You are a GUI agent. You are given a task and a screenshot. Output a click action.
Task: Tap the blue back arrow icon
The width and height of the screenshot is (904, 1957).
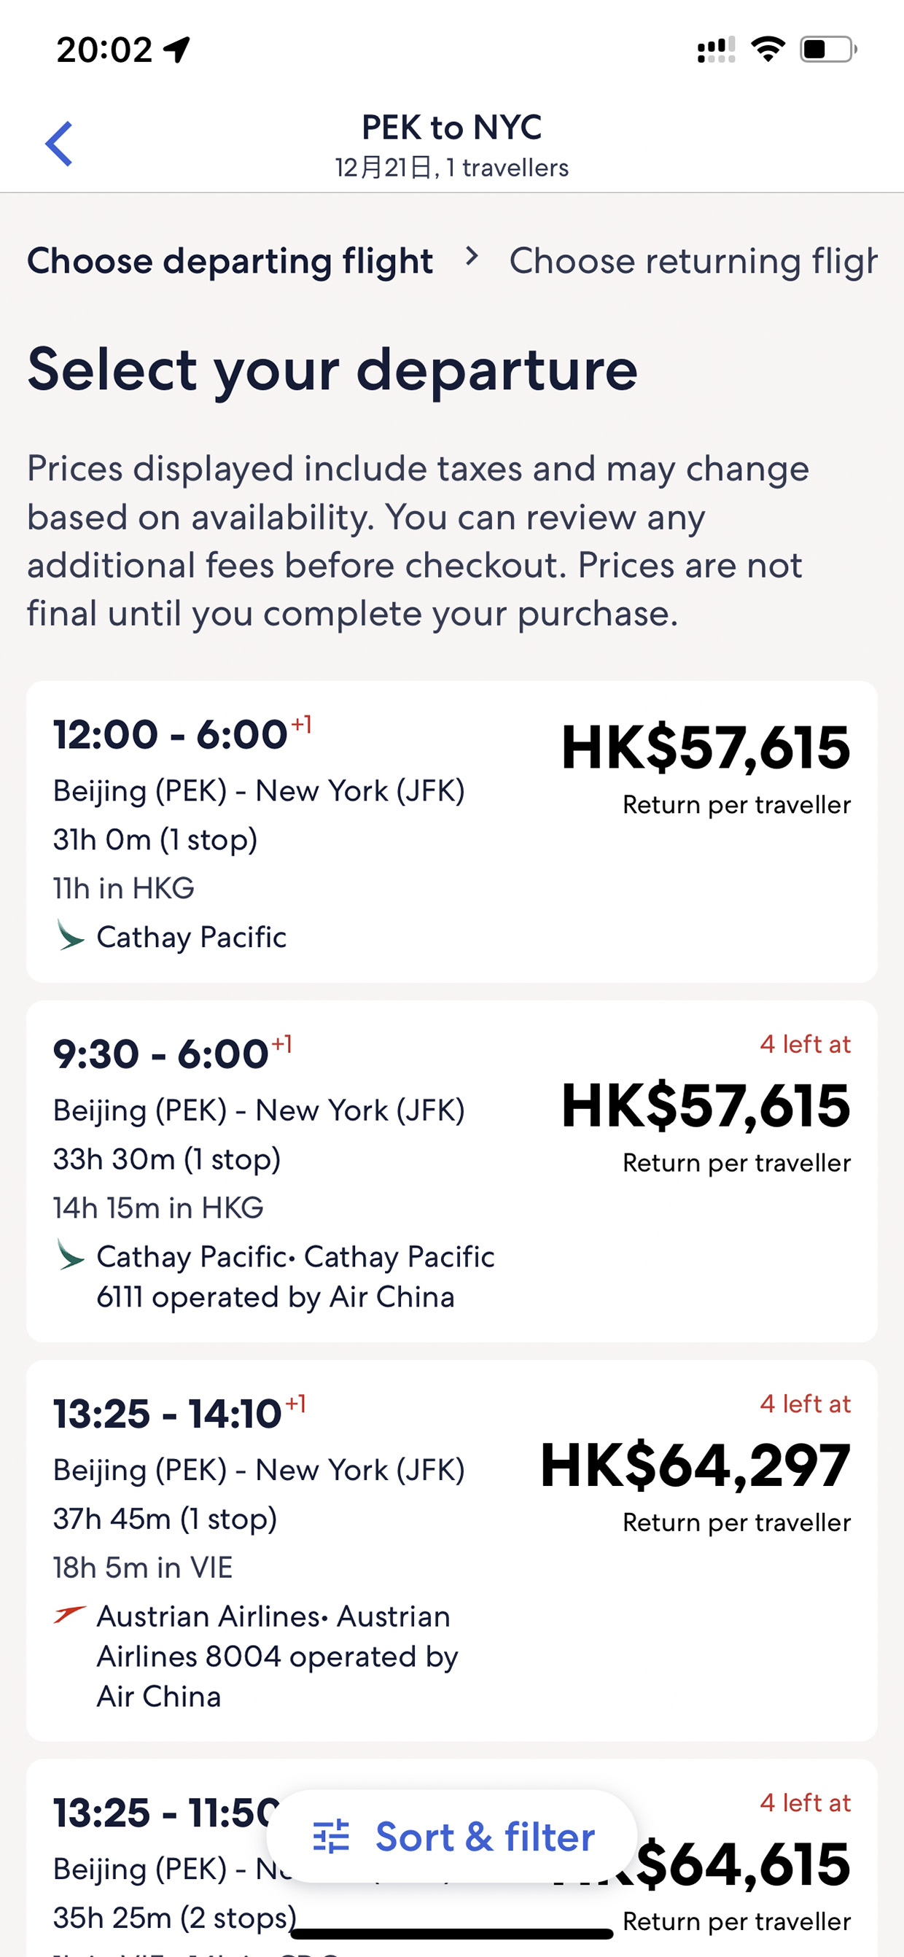[59, 144]
